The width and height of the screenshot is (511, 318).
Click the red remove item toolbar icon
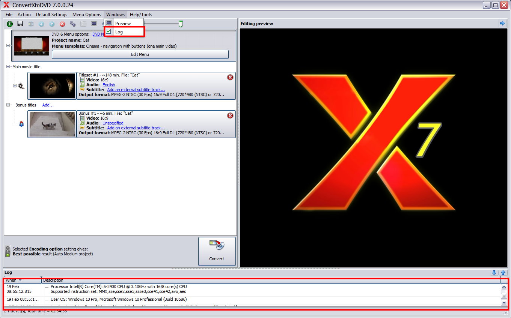tap(62, 24)
